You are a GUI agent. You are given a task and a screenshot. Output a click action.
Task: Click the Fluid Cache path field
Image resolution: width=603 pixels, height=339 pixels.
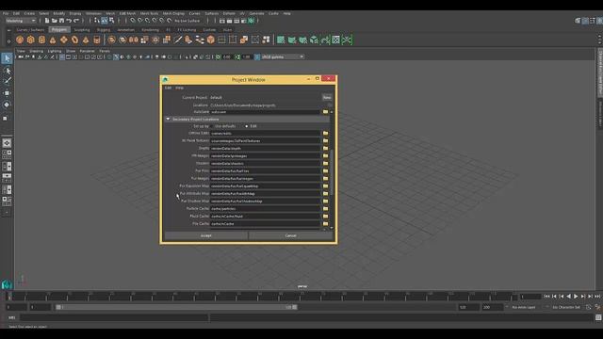pos(265,216)
